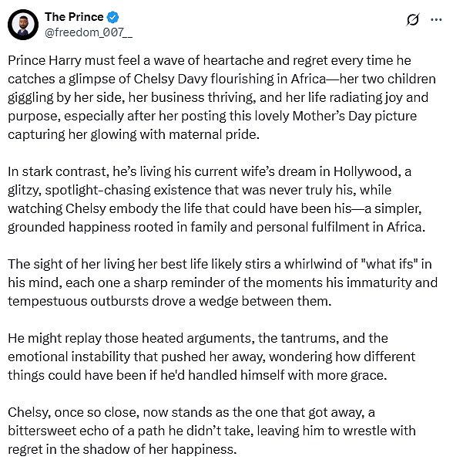This screenshot has height=470, width=453.
Task: Select the paragraph starting Chelsy, once so close
Action: 212,431
